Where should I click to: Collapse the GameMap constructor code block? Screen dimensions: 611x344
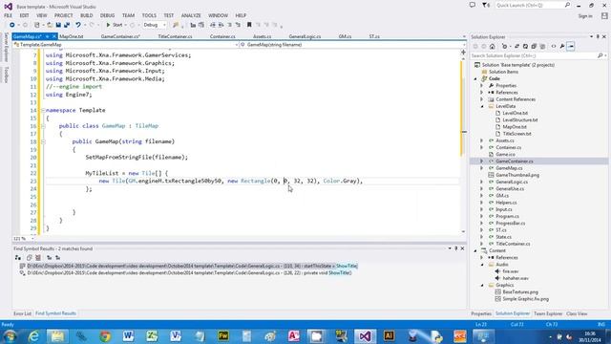pos(43,141)
